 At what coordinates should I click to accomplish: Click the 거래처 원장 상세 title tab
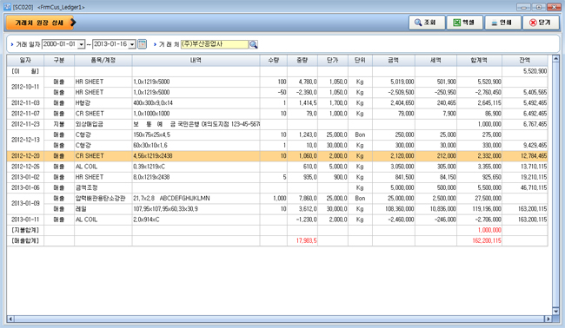pyautogui.click(x=41, y=23)
